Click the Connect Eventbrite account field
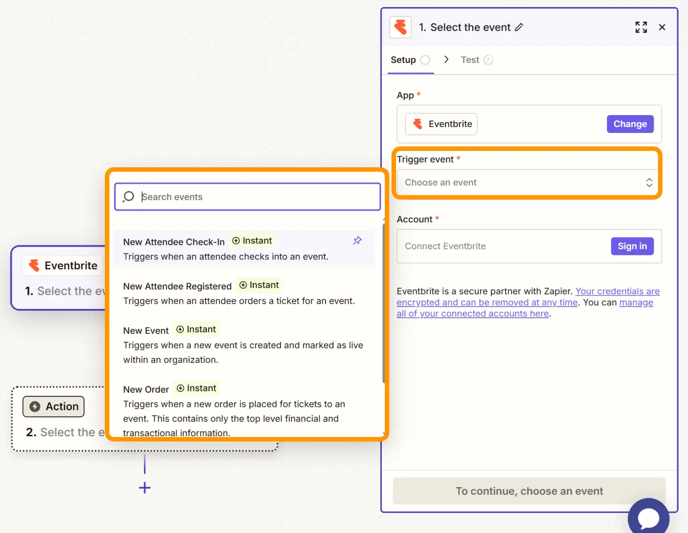The image size is (688, 533). click(x=529, y=246)
